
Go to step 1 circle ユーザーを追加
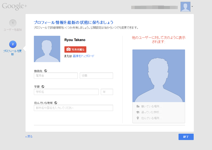[x=13, y=23]
